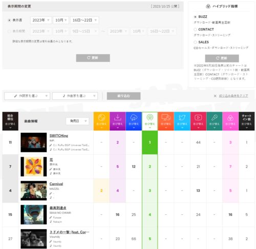Image resolution: width=256 pixels, height=249 pixels.
Task: Open the 2023年 year dropdown
Action: coord(41,20)
